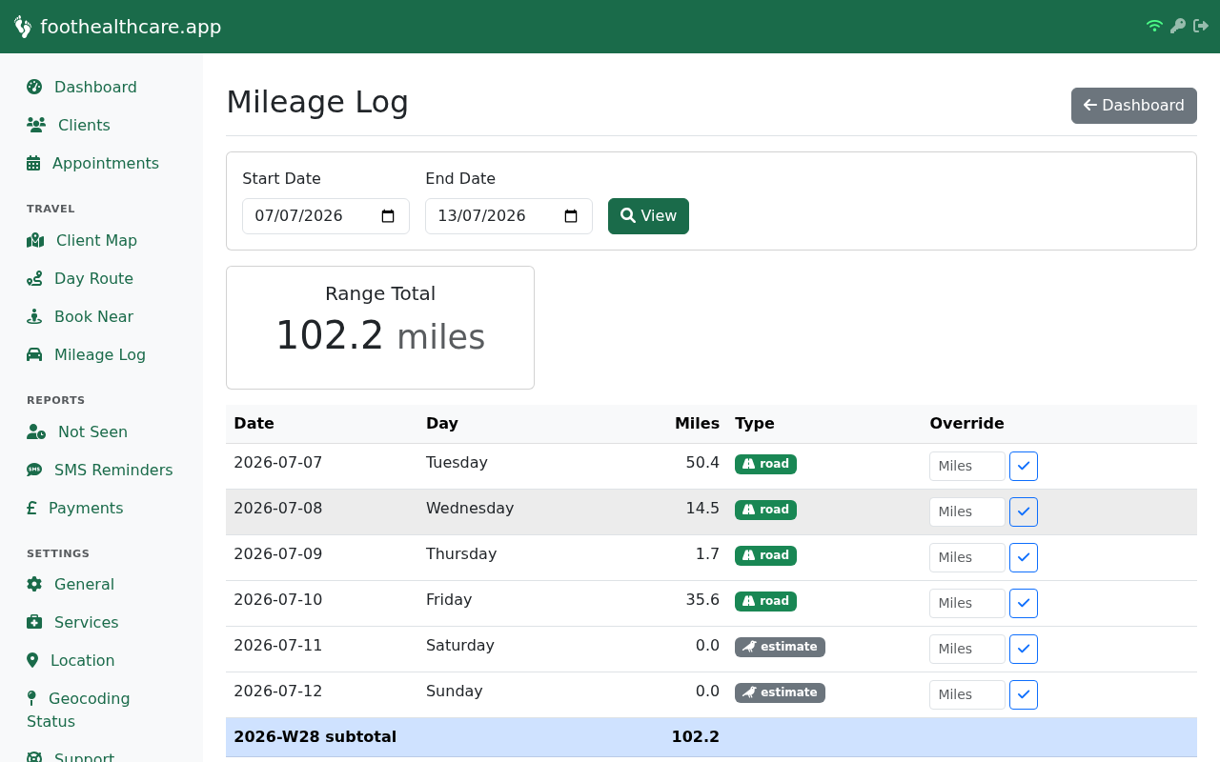Open Client Map page
The width and height of the screenshot is (1220, 762).
tap(96, 240)
